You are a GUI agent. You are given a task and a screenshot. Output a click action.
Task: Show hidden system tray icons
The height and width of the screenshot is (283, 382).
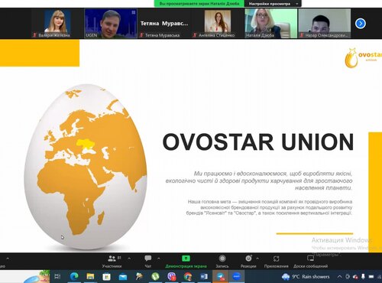pyautogui.click(x=339, y=277)
